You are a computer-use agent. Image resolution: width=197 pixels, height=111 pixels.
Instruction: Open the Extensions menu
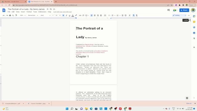tap(42, 12)
